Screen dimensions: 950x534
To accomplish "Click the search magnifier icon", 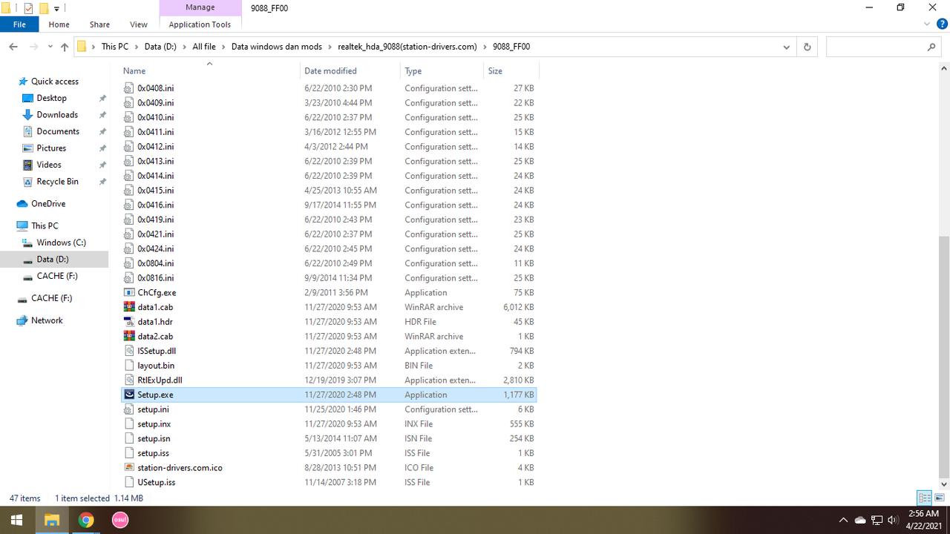I will (x=932, y=47).
